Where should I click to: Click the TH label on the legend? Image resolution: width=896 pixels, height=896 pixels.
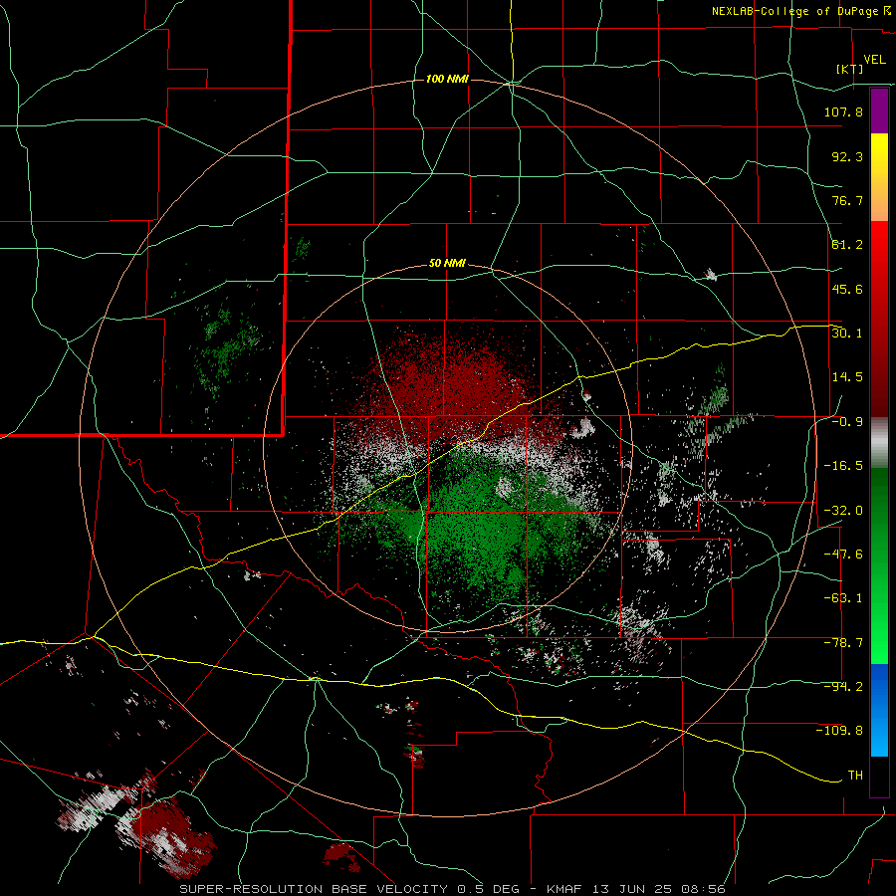click(x=855, y=776)
